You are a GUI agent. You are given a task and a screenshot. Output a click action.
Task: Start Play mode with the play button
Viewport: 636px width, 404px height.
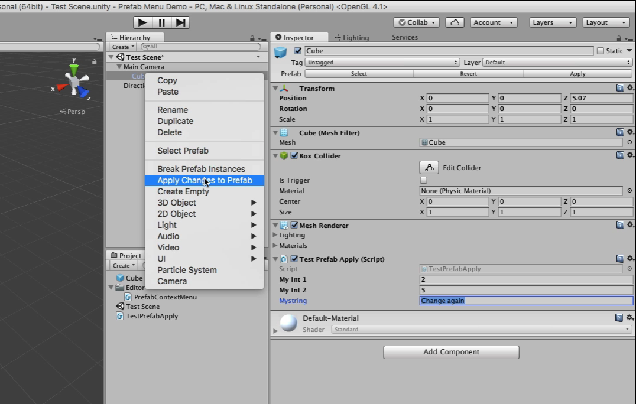(x=142, y=22)
